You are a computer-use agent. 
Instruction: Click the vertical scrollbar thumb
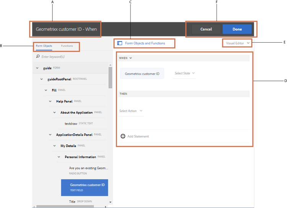pos(110,78)
